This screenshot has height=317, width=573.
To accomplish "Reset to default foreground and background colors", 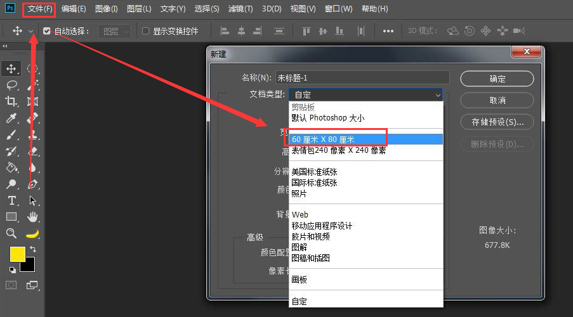I will coord(13,270).
